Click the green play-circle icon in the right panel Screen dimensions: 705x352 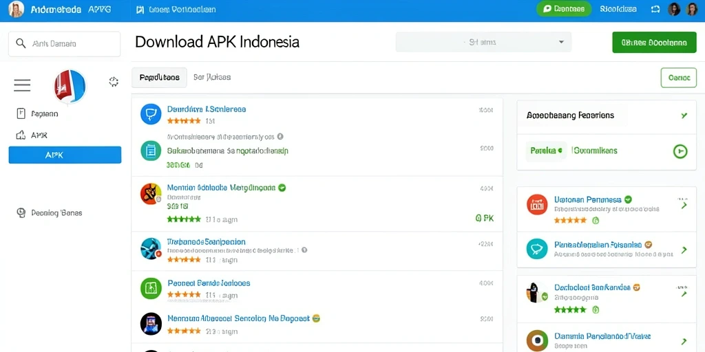tap(680, 151)
